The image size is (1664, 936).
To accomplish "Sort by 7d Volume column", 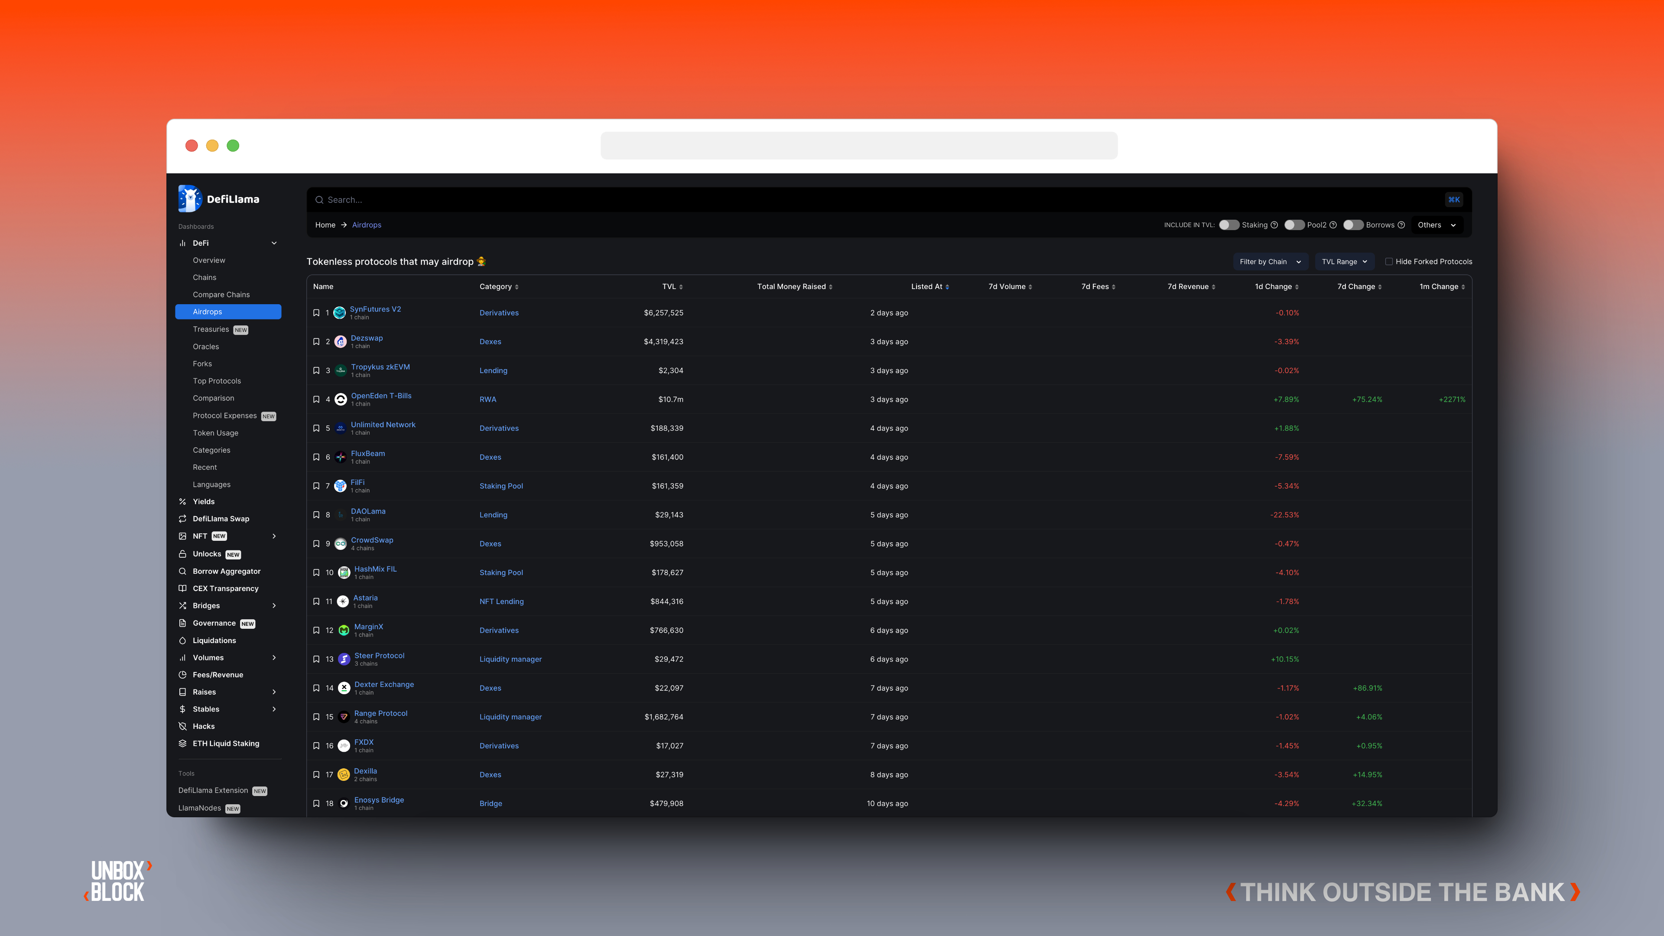I will 1010,287.
